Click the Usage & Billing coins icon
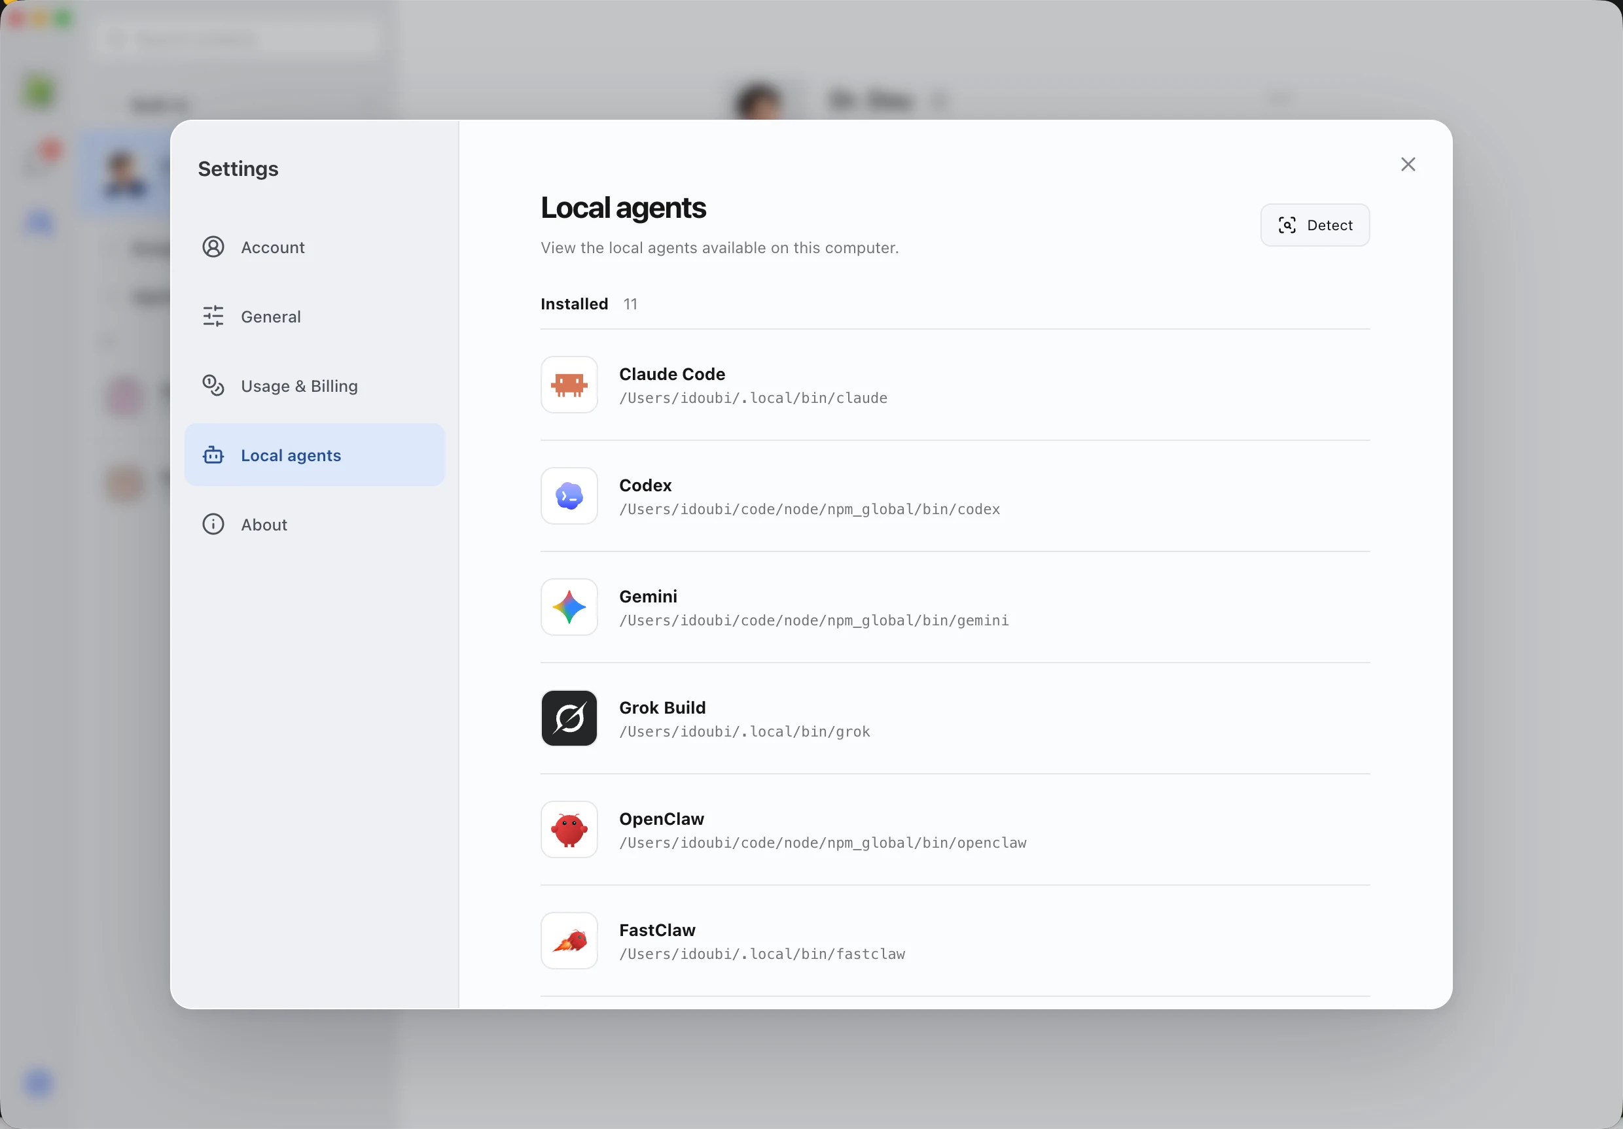 tap(213, 386)
